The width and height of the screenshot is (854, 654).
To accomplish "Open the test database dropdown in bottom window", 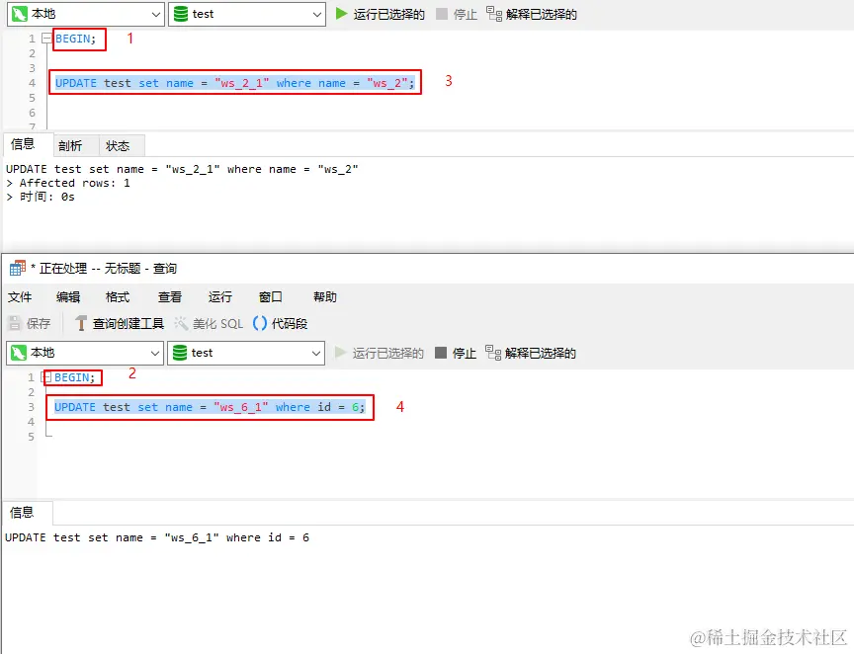I will point(246,353).
